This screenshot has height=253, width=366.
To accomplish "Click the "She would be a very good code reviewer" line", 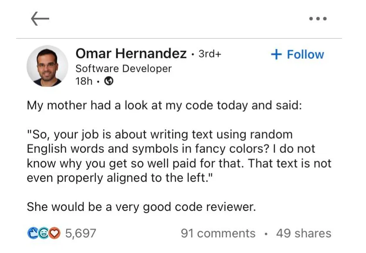I will 141,207.
